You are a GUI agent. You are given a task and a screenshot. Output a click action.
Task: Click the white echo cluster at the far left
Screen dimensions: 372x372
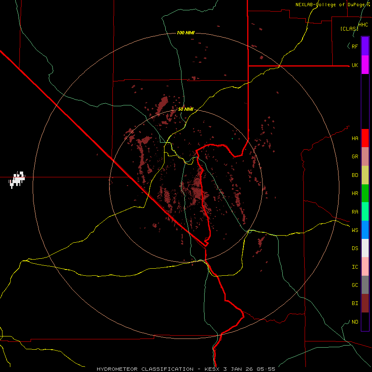pyautogui.click(x=17, y=179)
